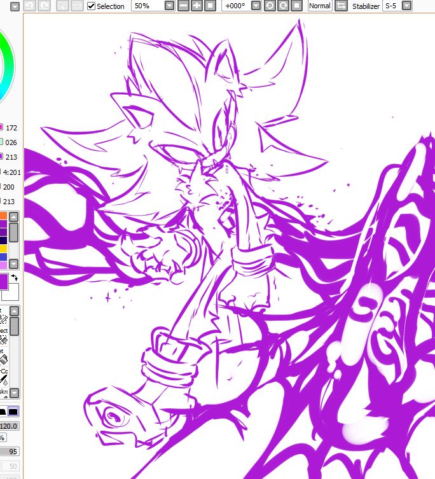Select the selection eraser tool
This screenshot has width=435, height=479.
click(4, 340)
